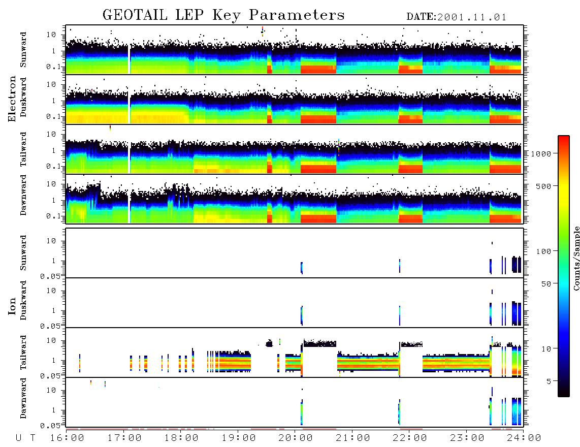Image resolution: width=580 pixels, height=447 pixels.
Task: Click the "23:00" time axis tick
Action: tap(467, 438)
